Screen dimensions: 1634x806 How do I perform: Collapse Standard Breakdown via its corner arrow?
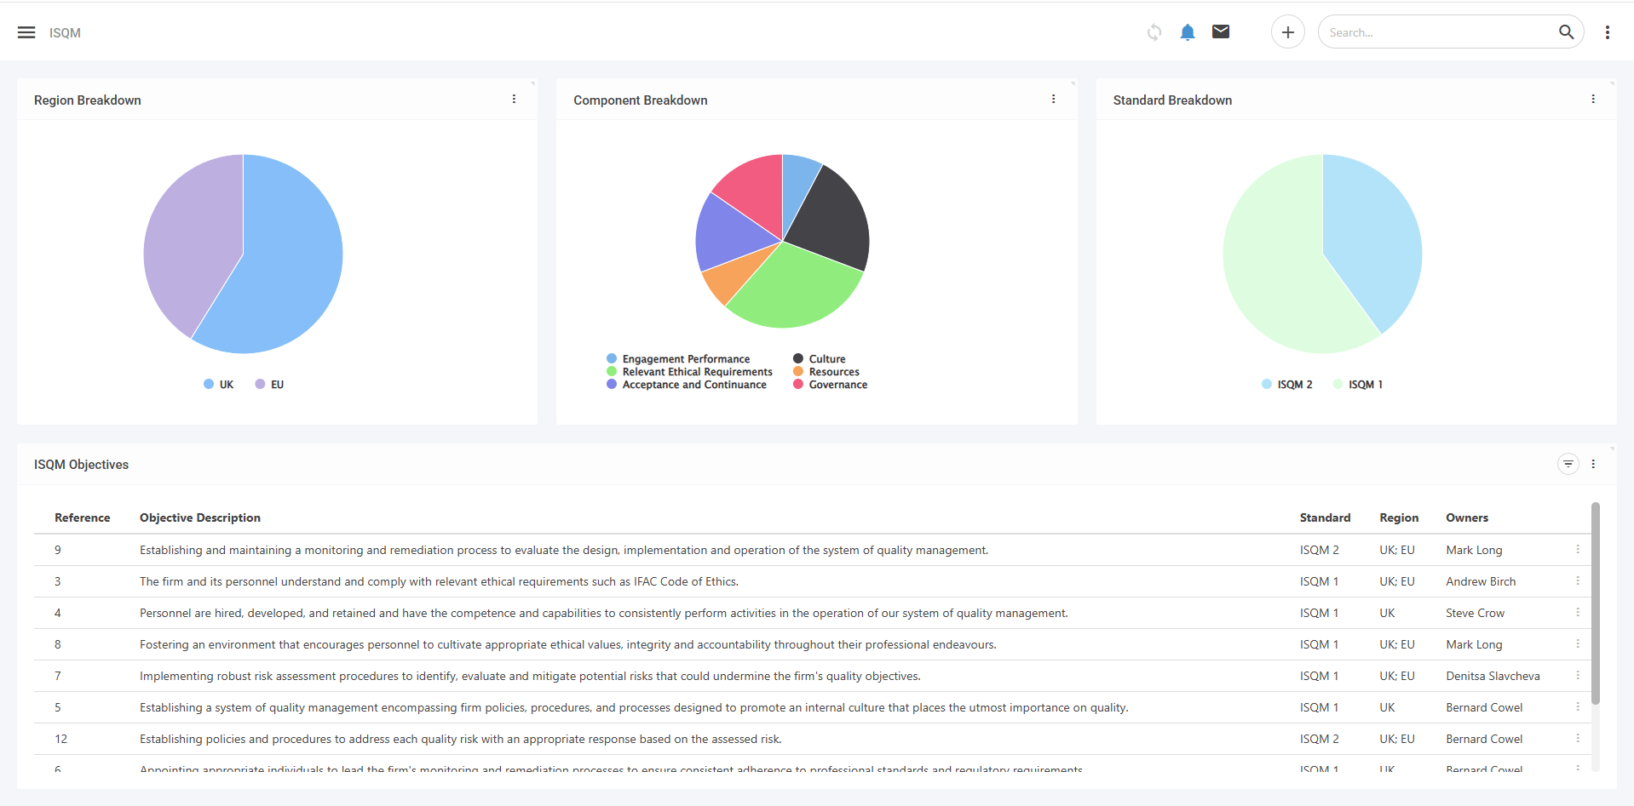pyautogui.click(x=1610, y=83)
